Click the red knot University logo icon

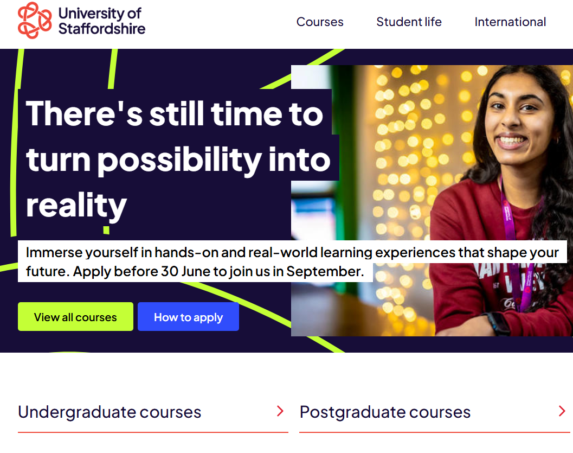35,21
